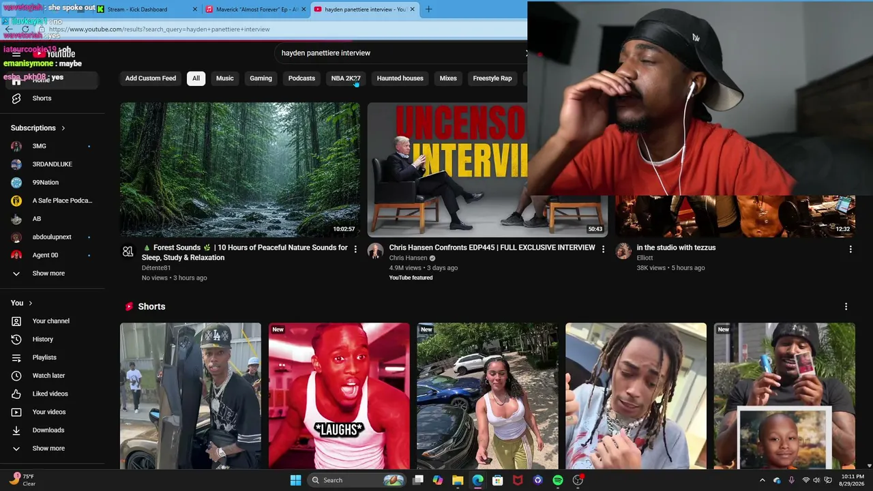Open Chris Hansen Confronts EDP445 title link

tap(492, 248)
